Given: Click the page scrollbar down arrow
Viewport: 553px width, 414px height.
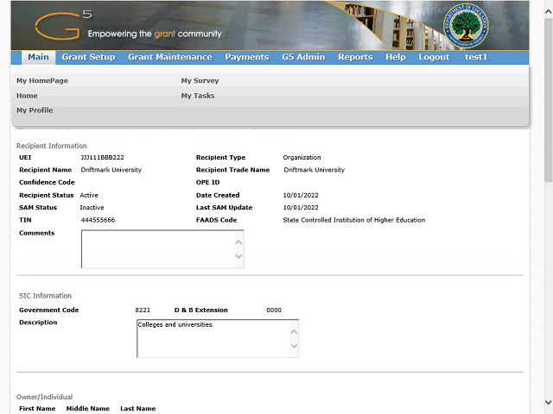Looking at the screenshot, I should pos(548,403).
